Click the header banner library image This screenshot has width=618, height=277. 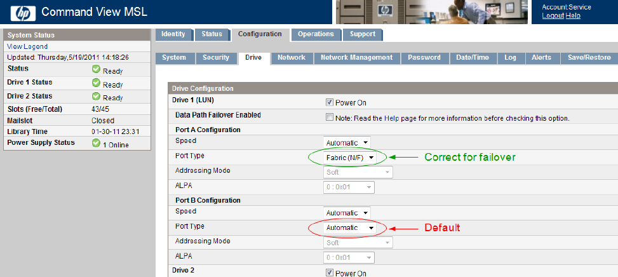coord(431,12)
